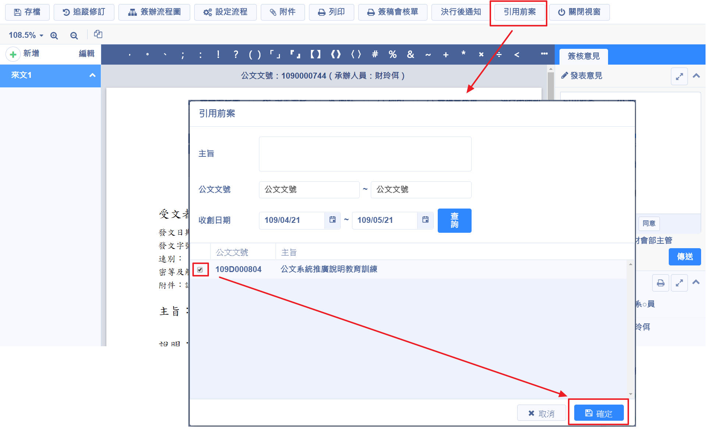The image size is (707, 438).
Task: Uncheck the 109D000804 row checkbox
Action: pyautogui.click(x=200, y=269)
